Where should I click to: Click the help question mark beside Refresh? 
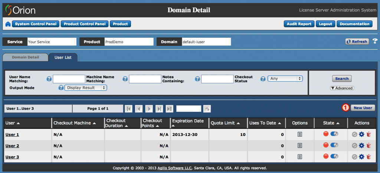tap(375, 41)
